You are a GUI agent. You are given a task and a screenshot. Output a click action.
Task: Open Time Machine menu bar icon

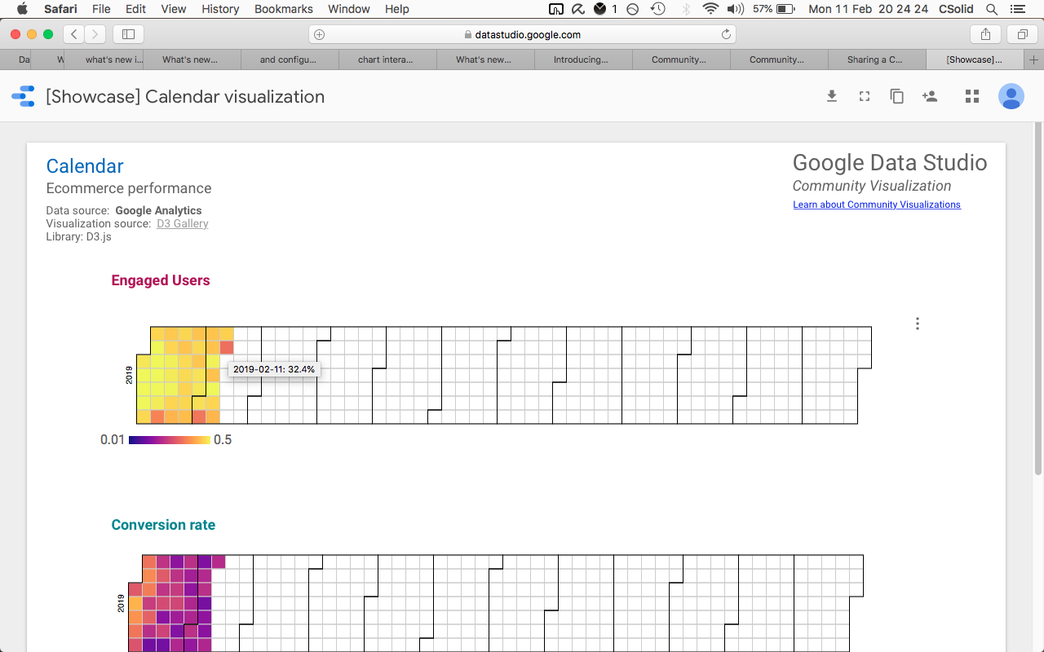click(658, 9)
